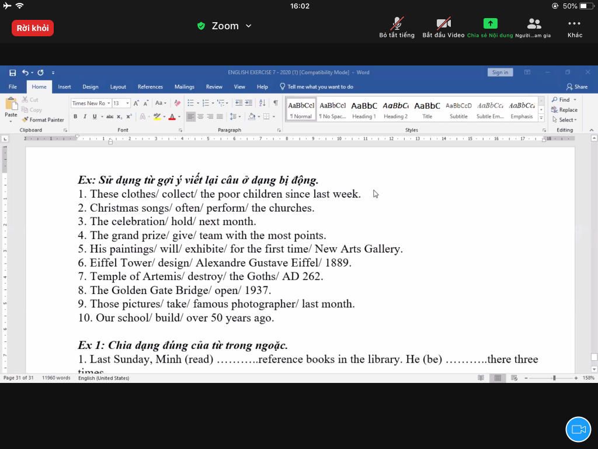Click the Share button in Word
The width and height of the screenshot is (598, 449).
576,87
